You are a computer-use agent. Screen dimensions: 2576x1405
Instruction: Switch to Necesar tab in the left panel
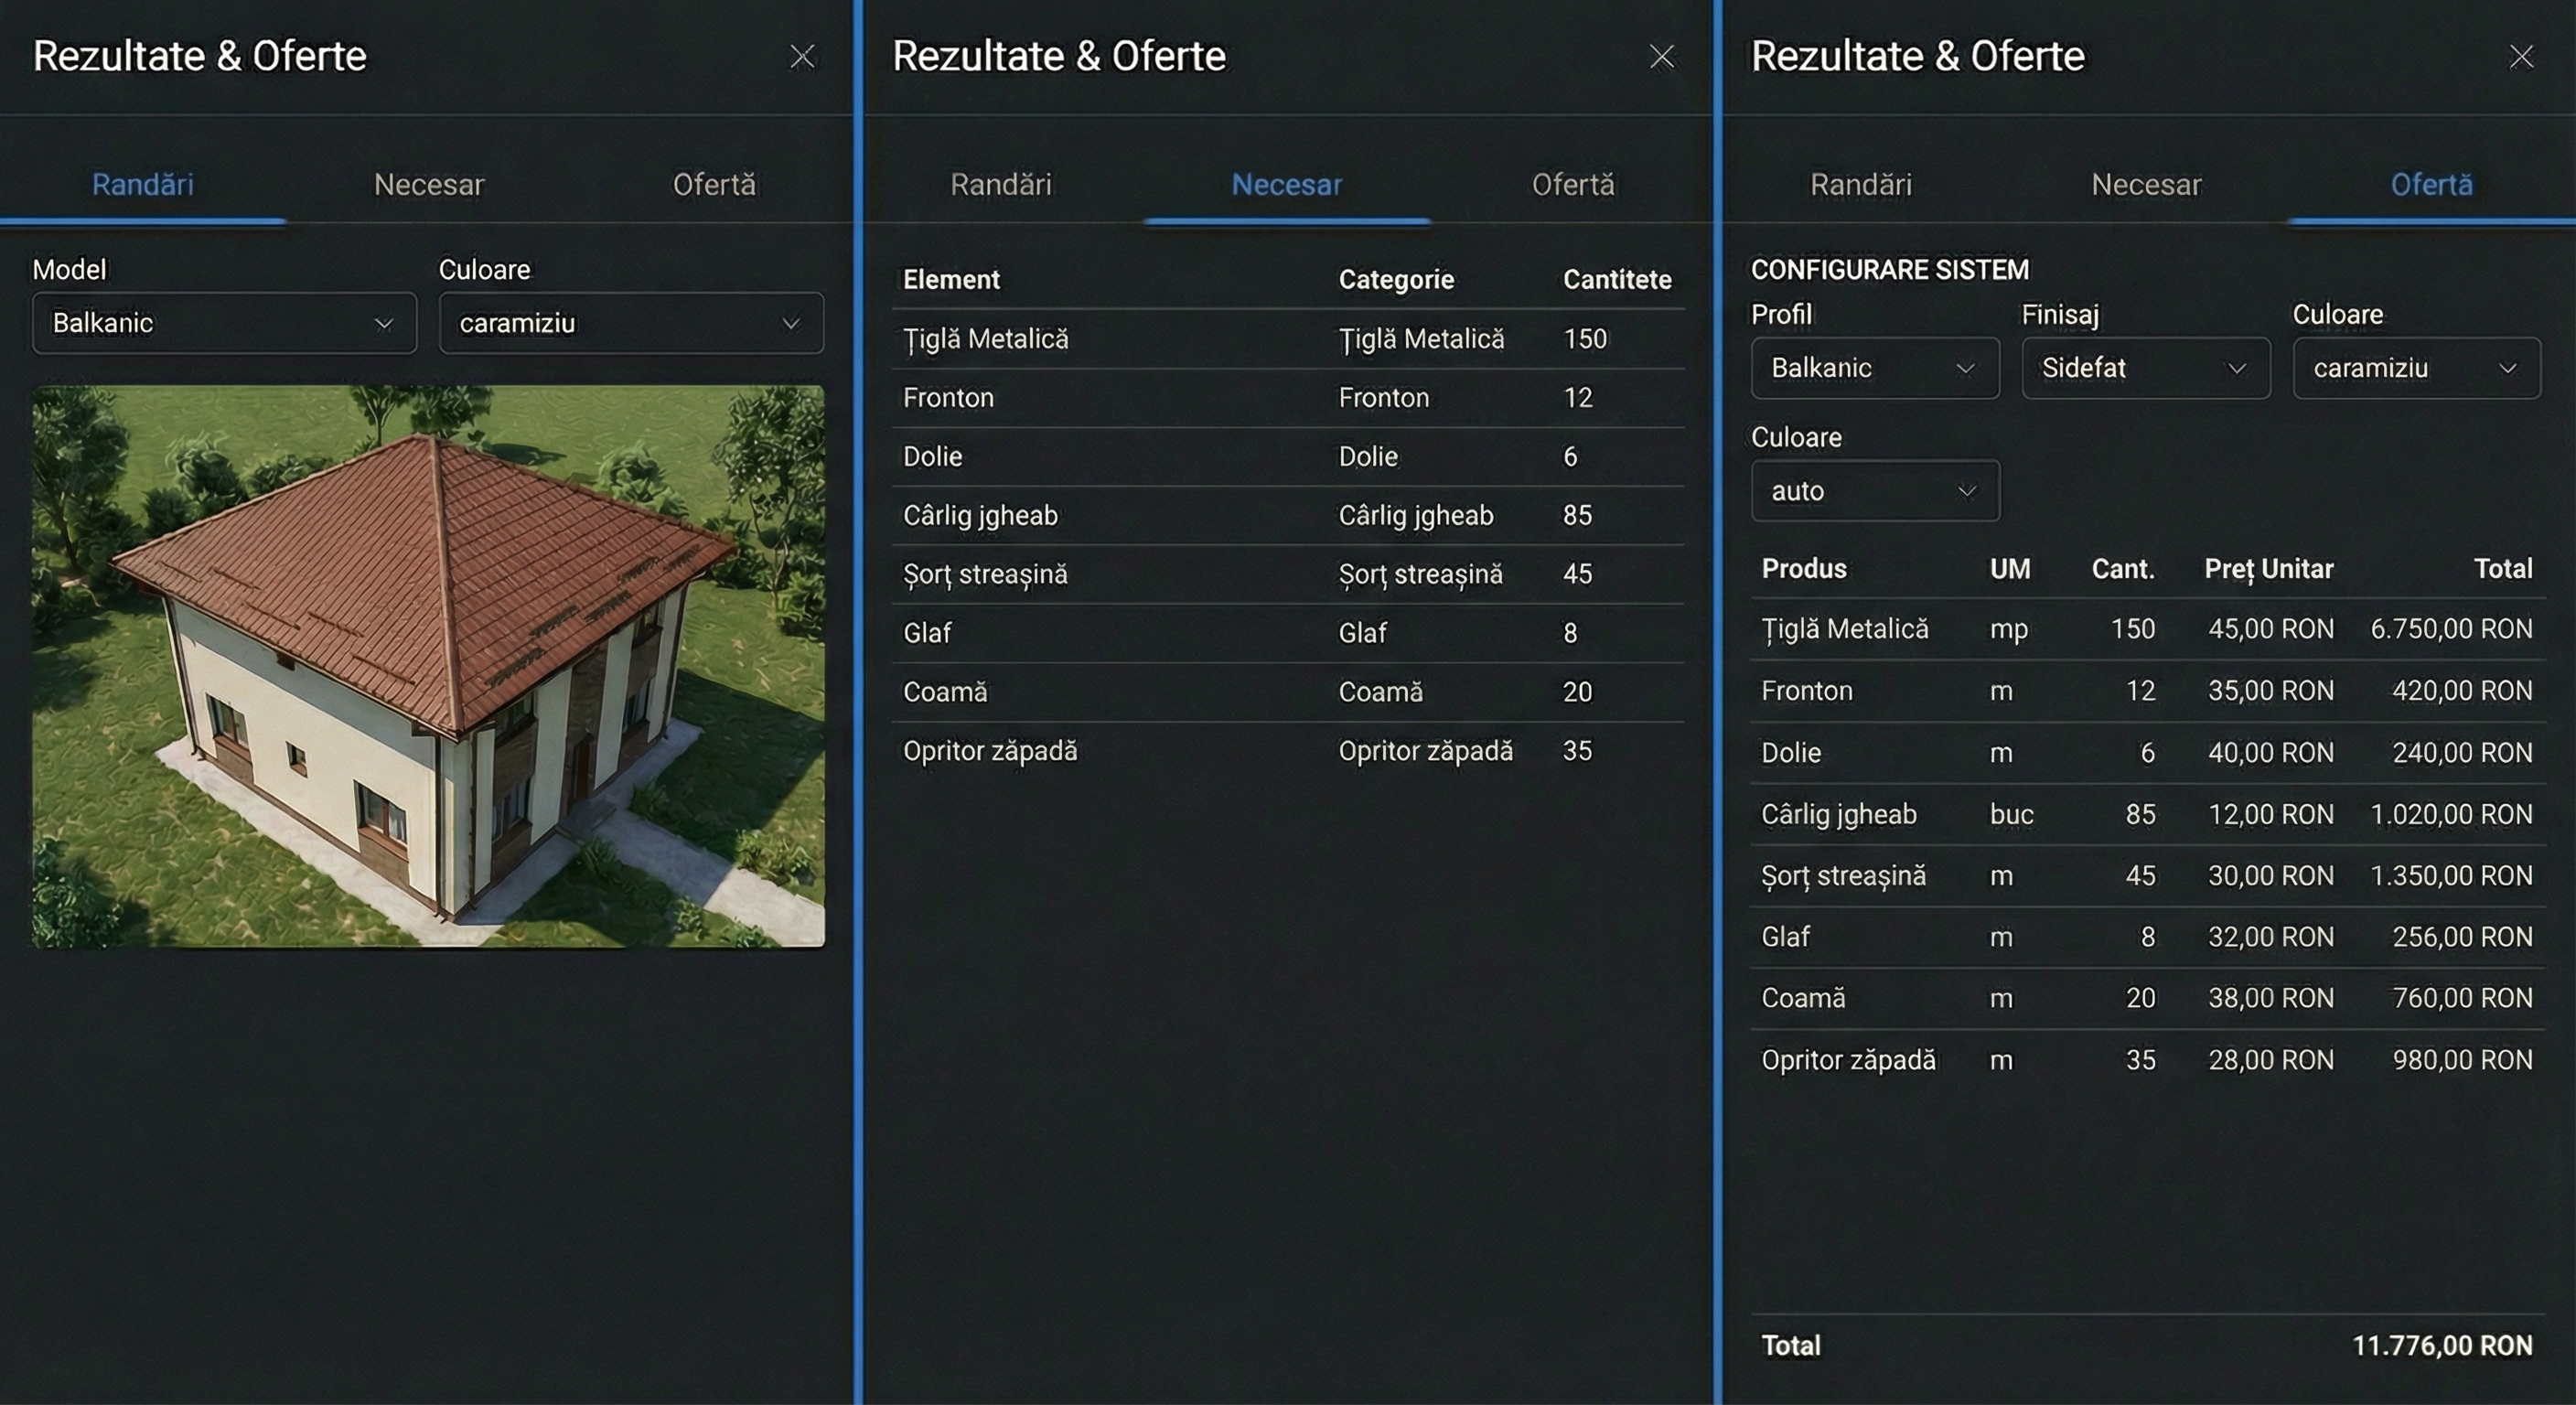(x=428, y=184)
